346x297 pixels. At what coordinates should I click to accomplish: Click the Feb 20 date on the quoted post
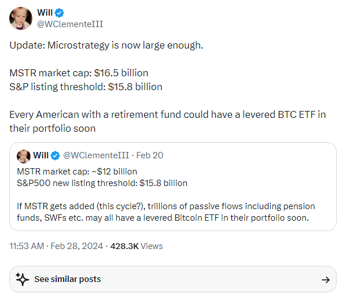pyautogui.click(x=150, y=155)
